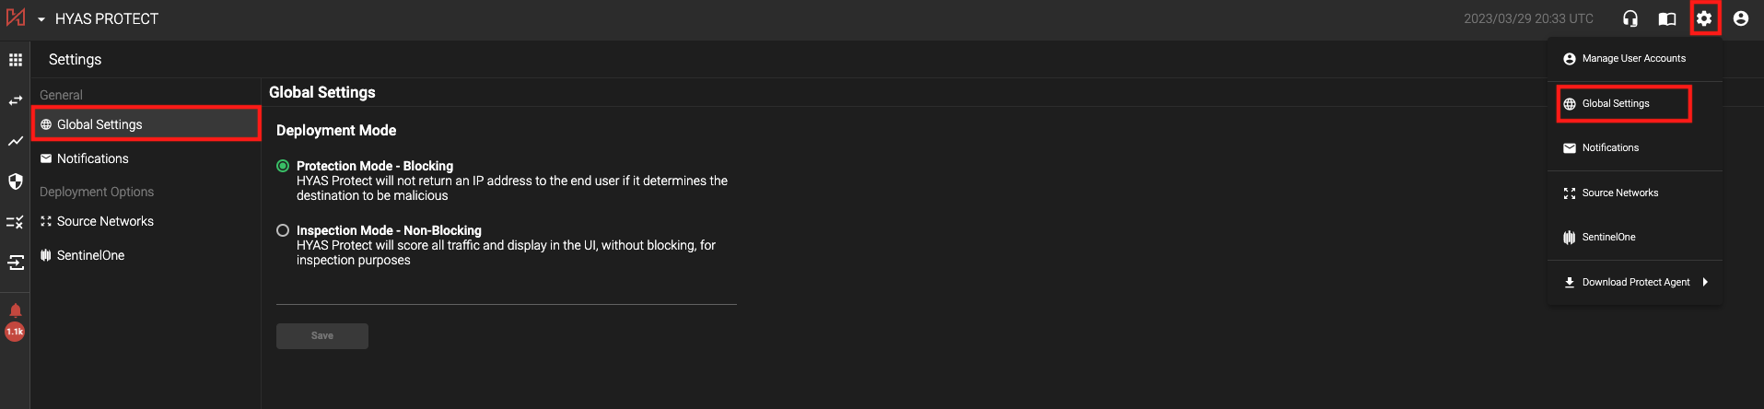The image size is (1764, 409).
Task: Open the alerts bell with 1.1k badge
Action: click(16, 311)
